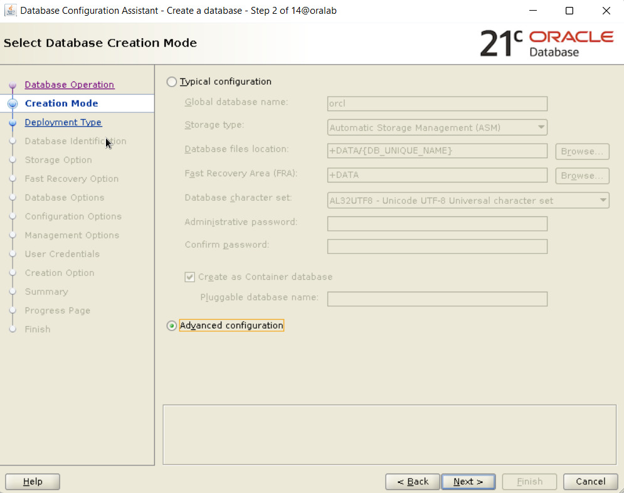Image resolution: width=624 pixels, height=493 pixels.
Task: Cancel the database creation wizard
Action: click(x=590, y=482)
